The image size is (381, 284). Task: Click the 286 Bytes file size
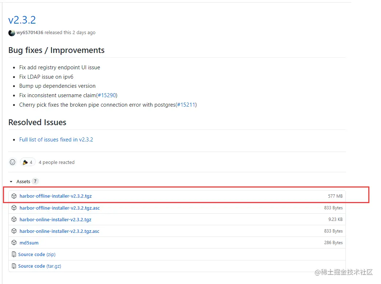pos(333,243)
